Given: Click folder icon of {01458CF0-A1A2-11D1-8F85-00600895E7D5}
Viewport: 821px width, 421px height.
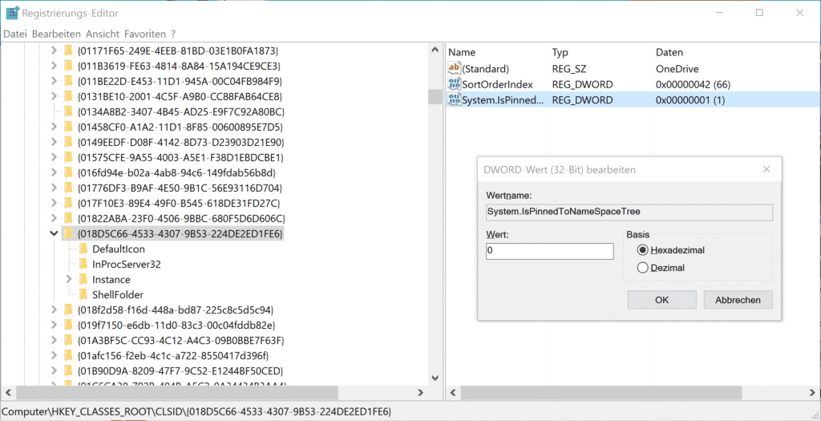Looking at the screenshot, I should (x=68, y=127).
